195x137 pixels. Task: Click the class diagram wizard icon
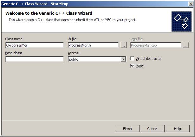181,21
